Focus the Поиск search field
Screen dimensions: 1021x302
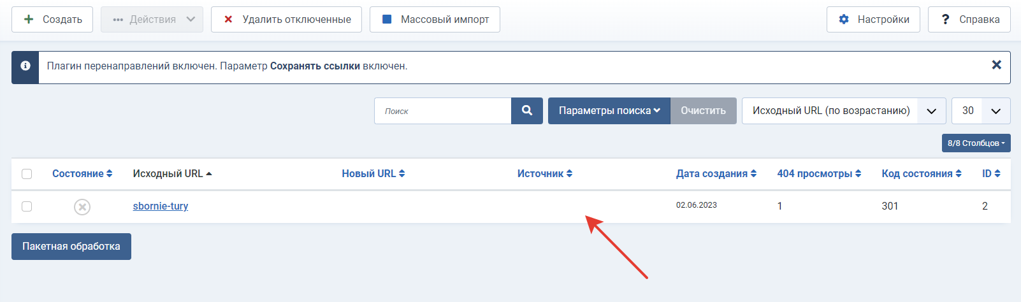tap(442, 111)
